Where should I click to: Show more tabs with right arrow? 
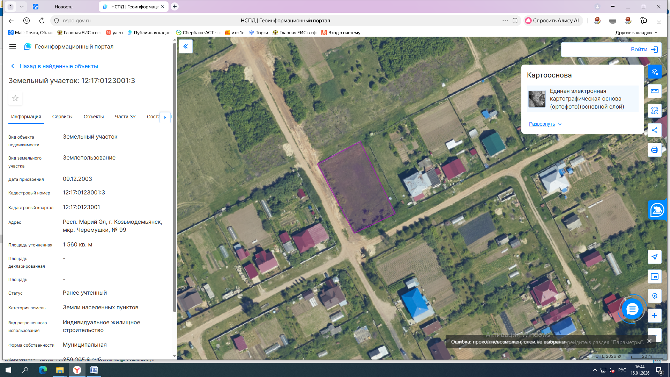(165, 117)
